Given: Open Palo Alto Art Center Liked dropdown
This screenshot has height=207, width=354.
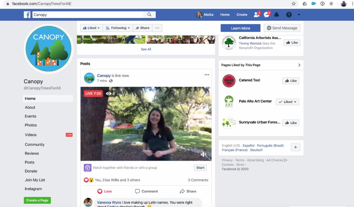Looking at the screenshot, I should (287, 102).
